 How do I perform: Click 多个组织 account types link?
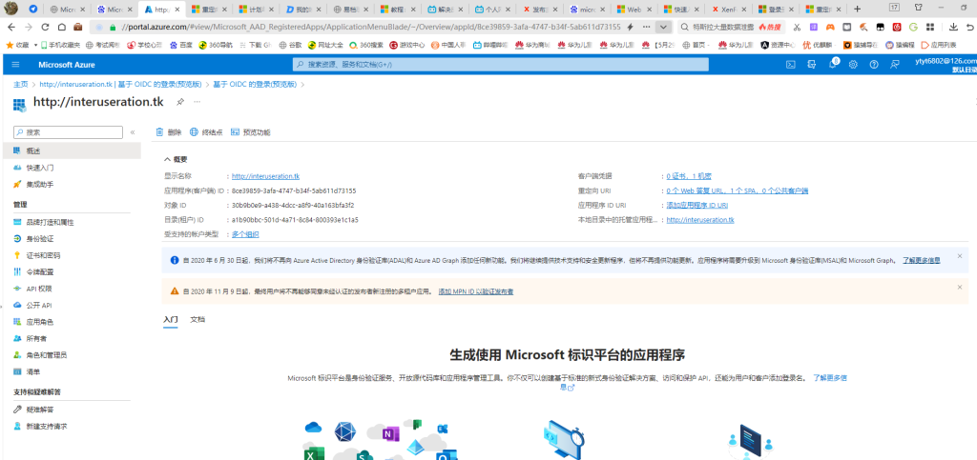tap(245, 234)
